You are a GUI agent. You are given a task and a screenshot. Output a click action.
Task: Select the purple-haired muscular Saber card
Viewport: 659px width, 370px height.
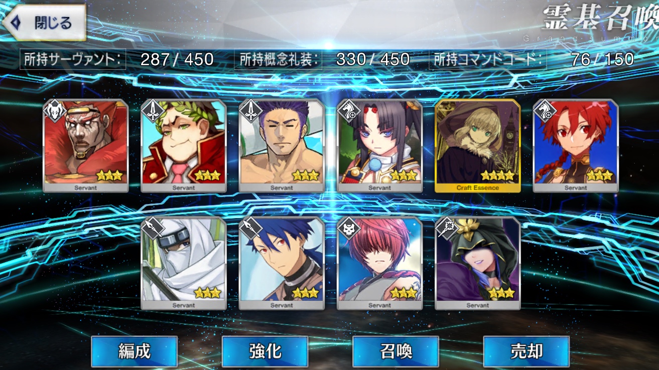282,146
